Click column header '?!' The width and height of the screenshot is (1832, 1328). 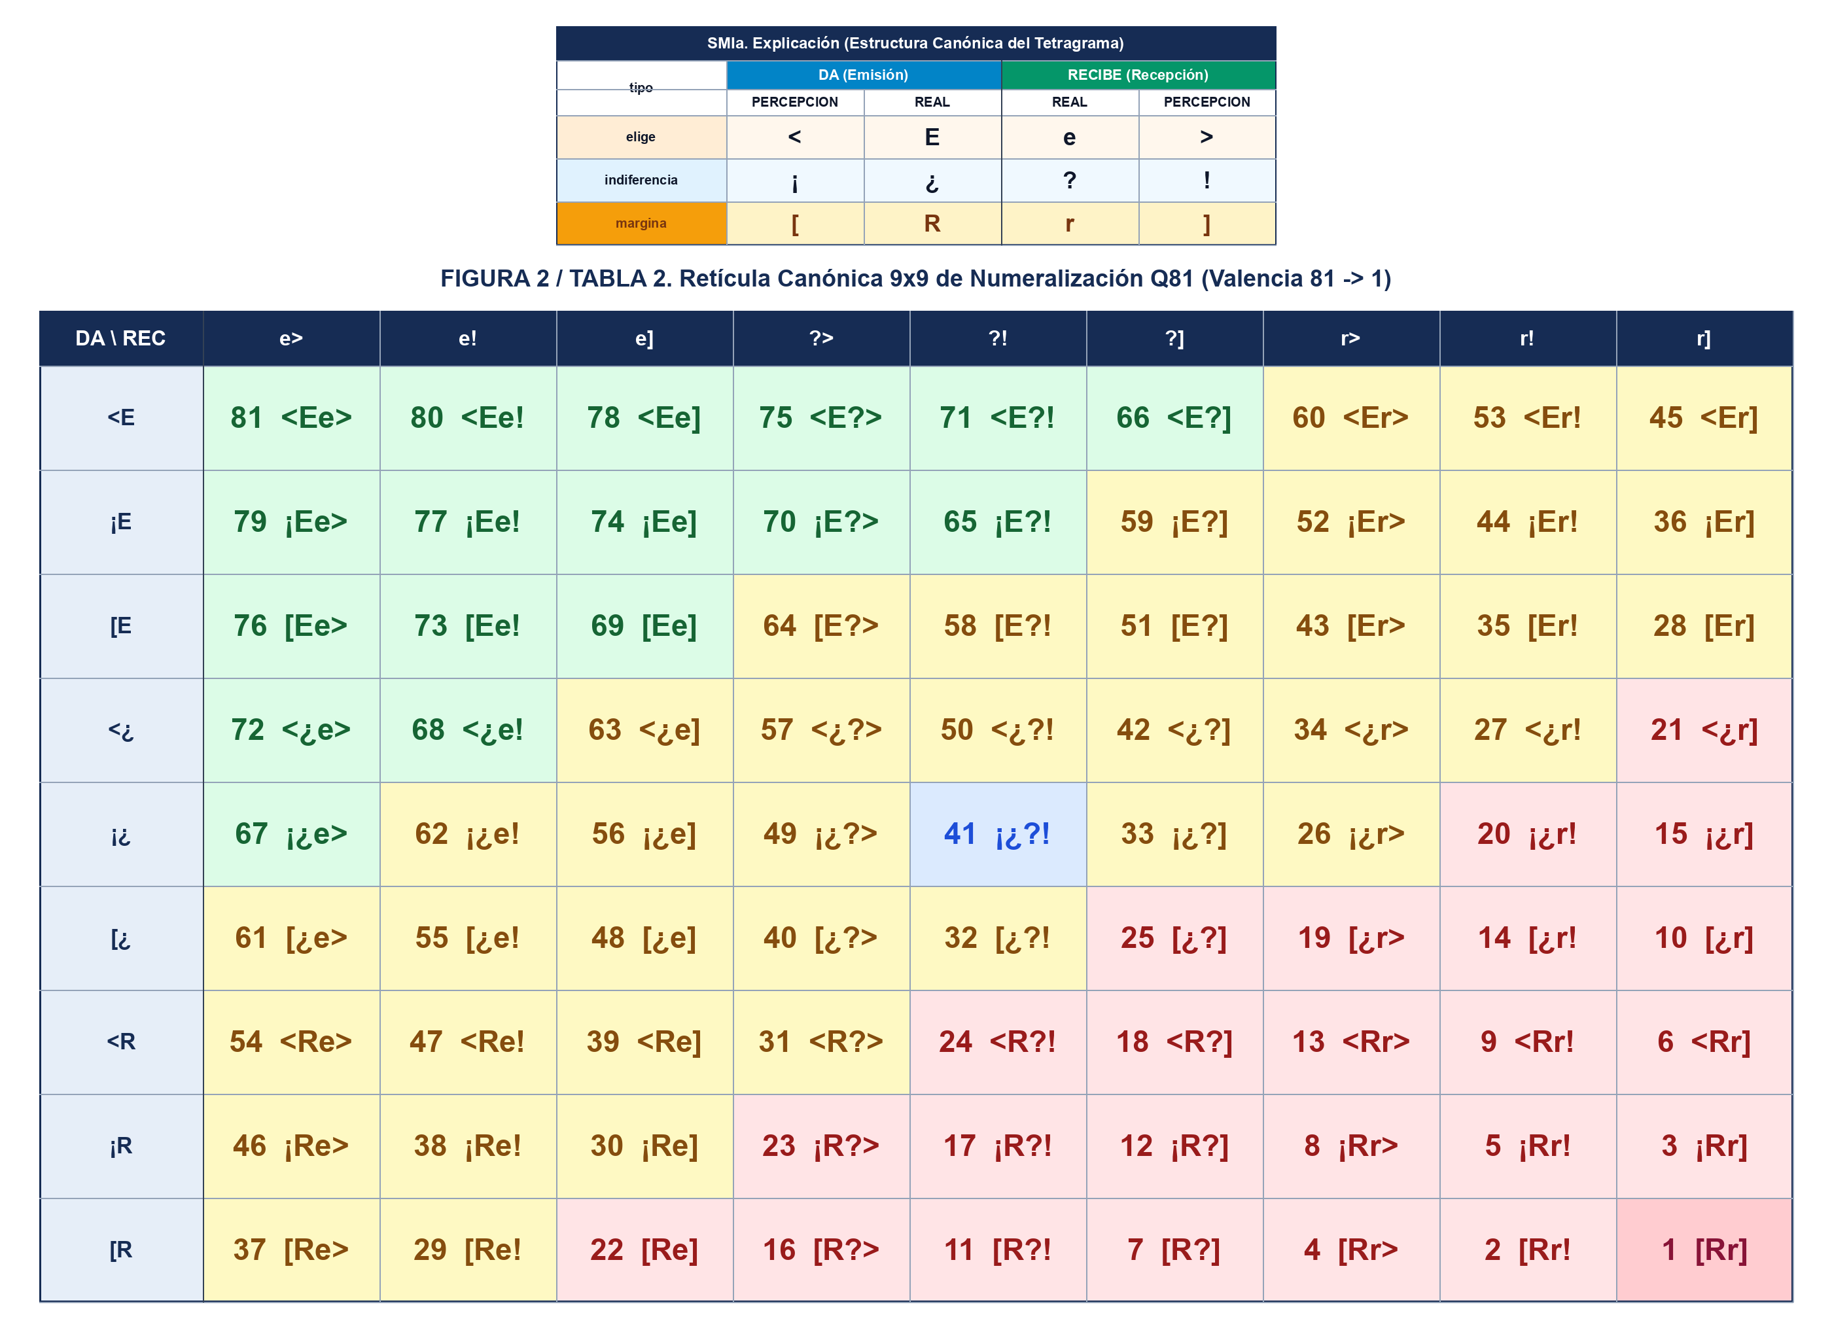tap(998, 338)
